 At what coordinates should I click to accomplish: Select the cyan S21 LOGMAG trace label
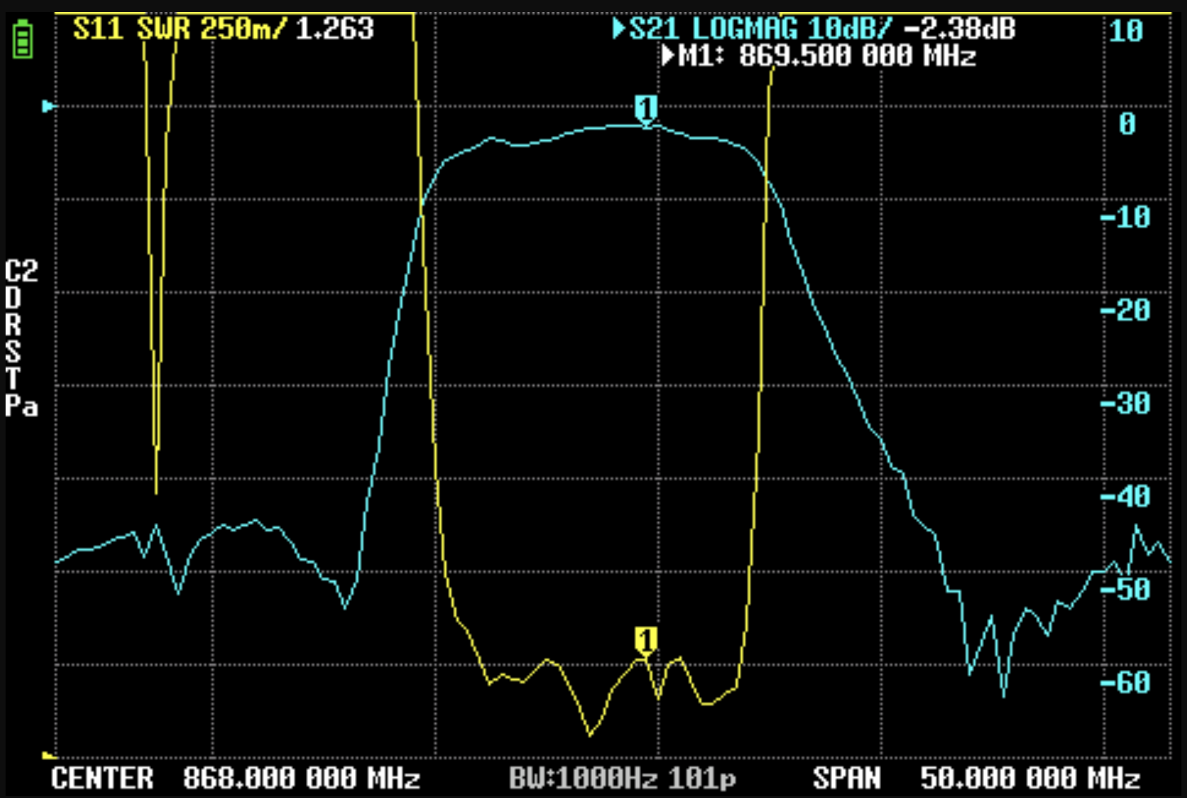760,29
